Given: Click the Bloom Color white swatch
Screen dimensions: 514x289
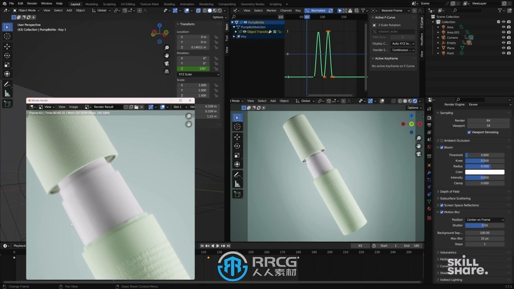Looking at the screenshot, I should pyautogui.click(x=485, y=172).
